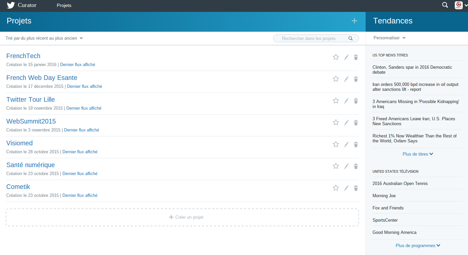This screenshot has height=255, width=468.
Task: Click the Twitter bird logo
Action: 11,5
